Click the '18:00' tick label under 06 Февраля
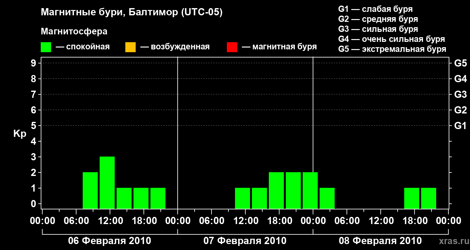 (144, 221)
